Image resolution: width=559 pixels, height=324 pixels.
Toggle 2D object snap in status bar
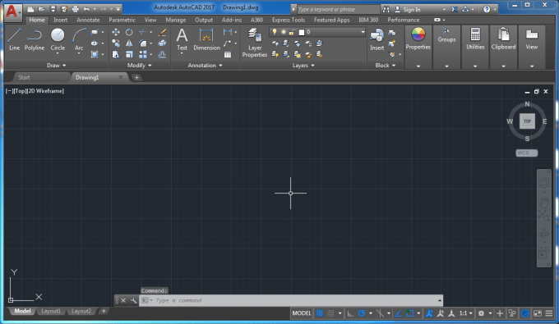coord(409,313)
